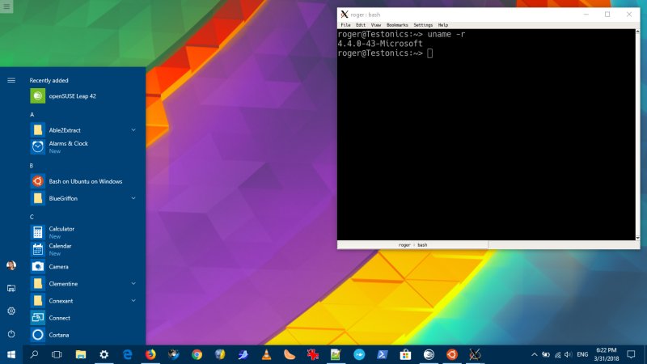Open the Bookmarks menu in terminal
This screenshot has height=364, width=647.
[397, 25]
